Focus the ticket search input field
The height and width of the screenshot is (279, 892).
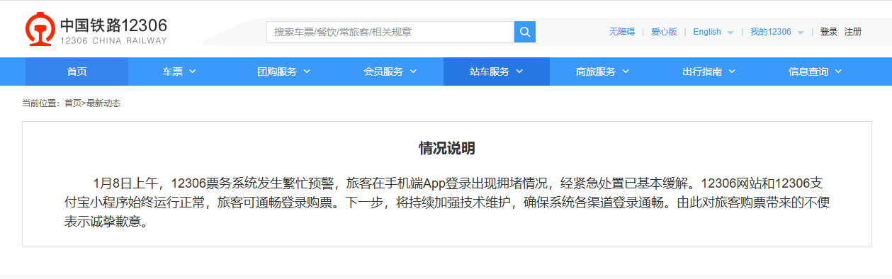pyautogui.click(x=390, y=32)
